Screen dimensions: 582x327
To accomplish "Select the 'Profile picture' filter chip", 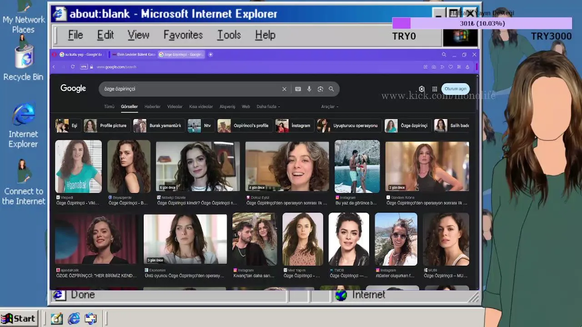I will [106, 126].
